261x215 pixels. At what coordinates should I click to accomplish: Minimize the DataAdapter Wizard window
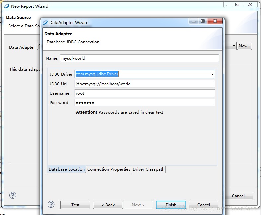tap(193, 21)
